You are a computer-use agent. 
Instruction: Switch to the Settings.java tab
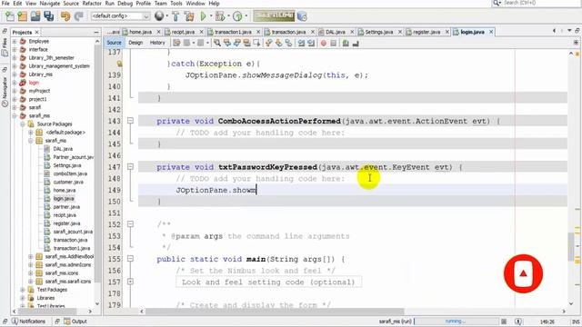378,32
